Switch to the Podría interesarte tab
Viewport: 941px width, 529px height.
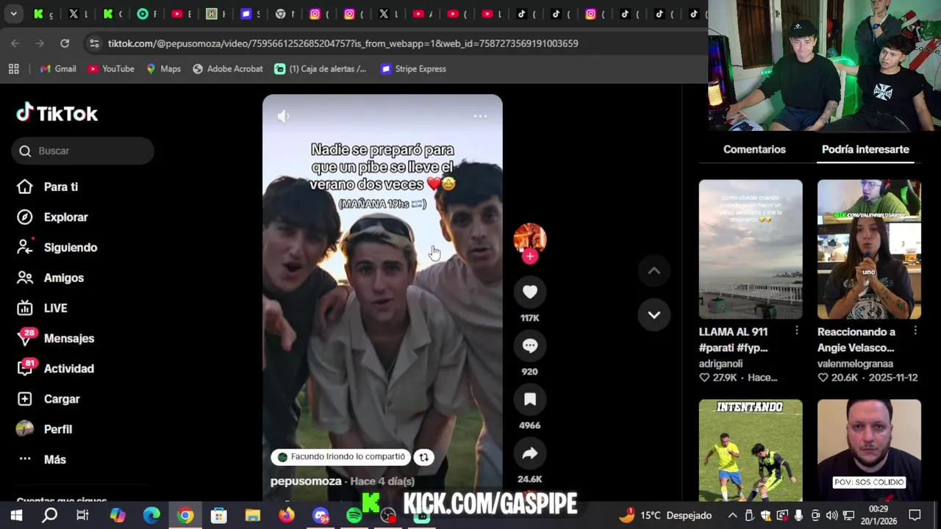point(865,149)
